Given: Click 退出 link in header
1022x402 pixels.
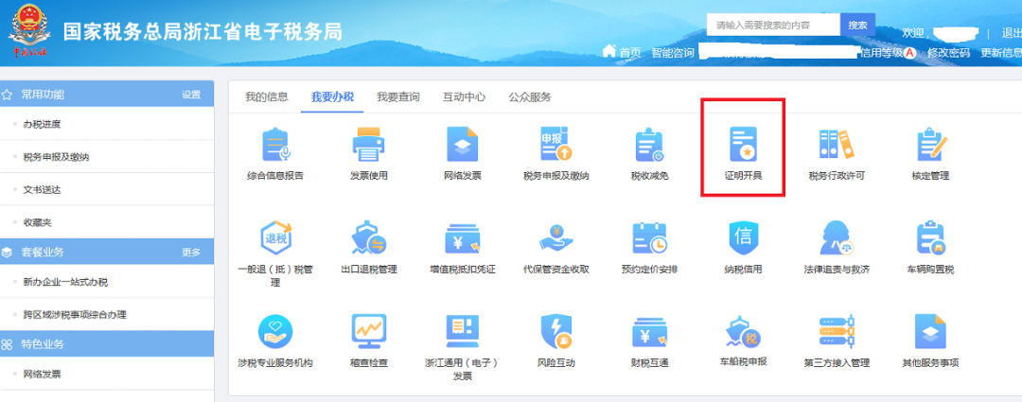Looking at the screenshot, I should tap(1012, 32).
